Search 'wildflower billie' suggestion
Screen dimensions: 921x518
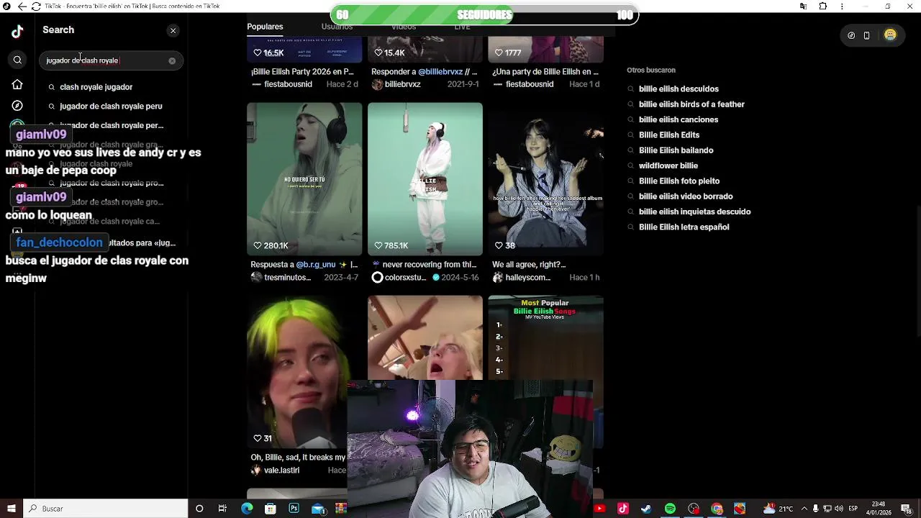point(668,166)
